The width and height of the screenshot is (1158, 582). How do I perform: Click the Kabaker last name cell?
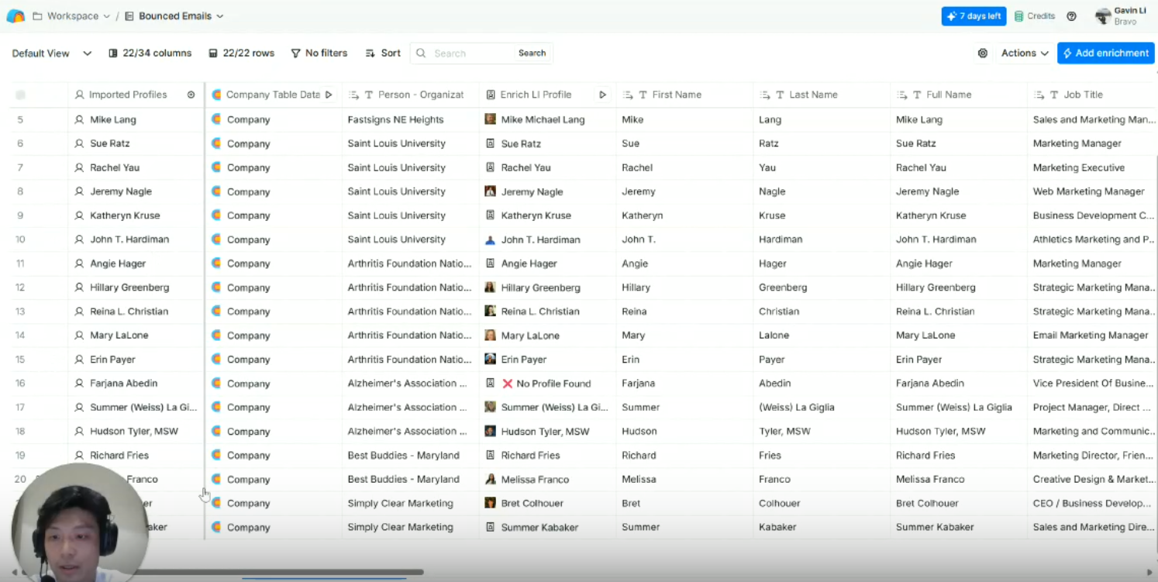(x=822, y=527)
